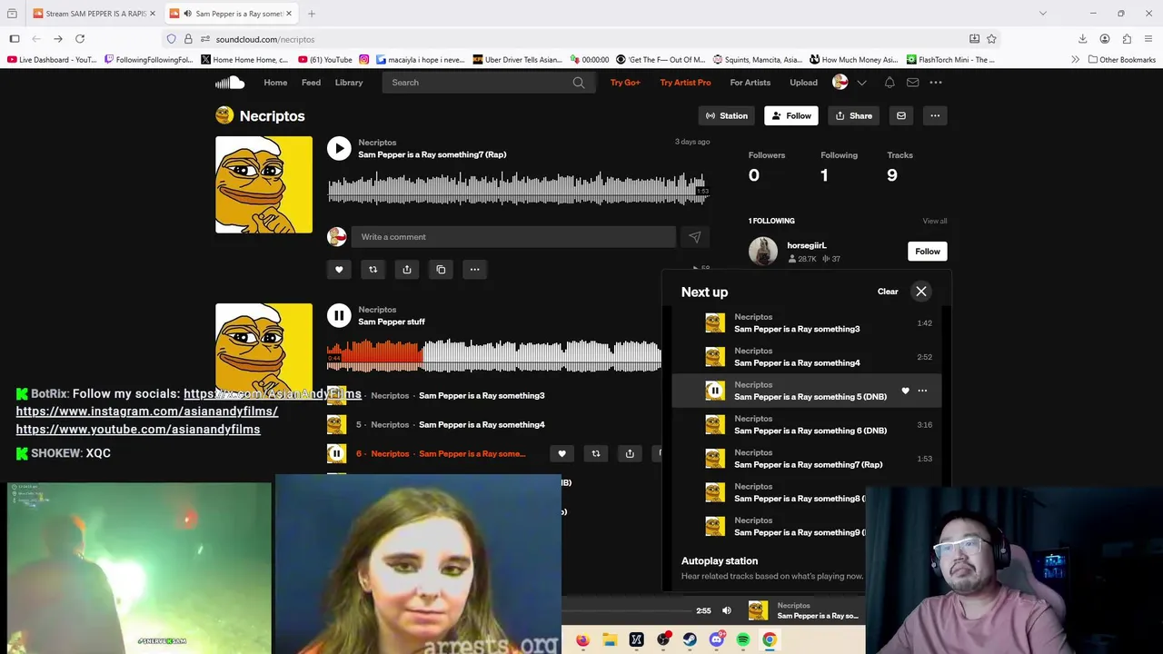Start a Station from Necriptos

726,115
